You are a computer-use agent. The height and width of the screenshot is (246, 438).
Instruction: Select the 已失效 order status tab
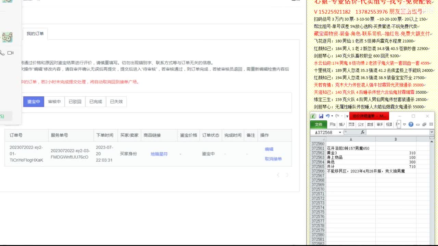(x=116, y=101)
